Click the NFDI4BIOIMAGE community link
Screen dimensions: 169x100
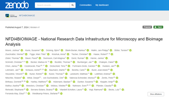point(27,15)
